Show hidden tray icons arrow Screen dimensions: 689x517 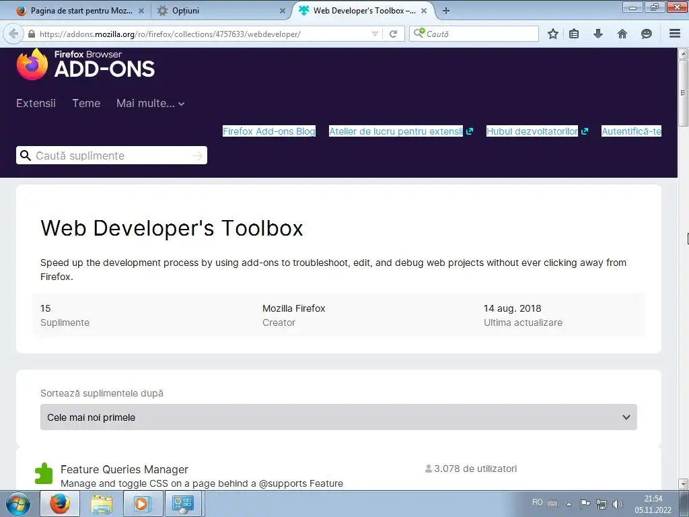tap(569, 504)
